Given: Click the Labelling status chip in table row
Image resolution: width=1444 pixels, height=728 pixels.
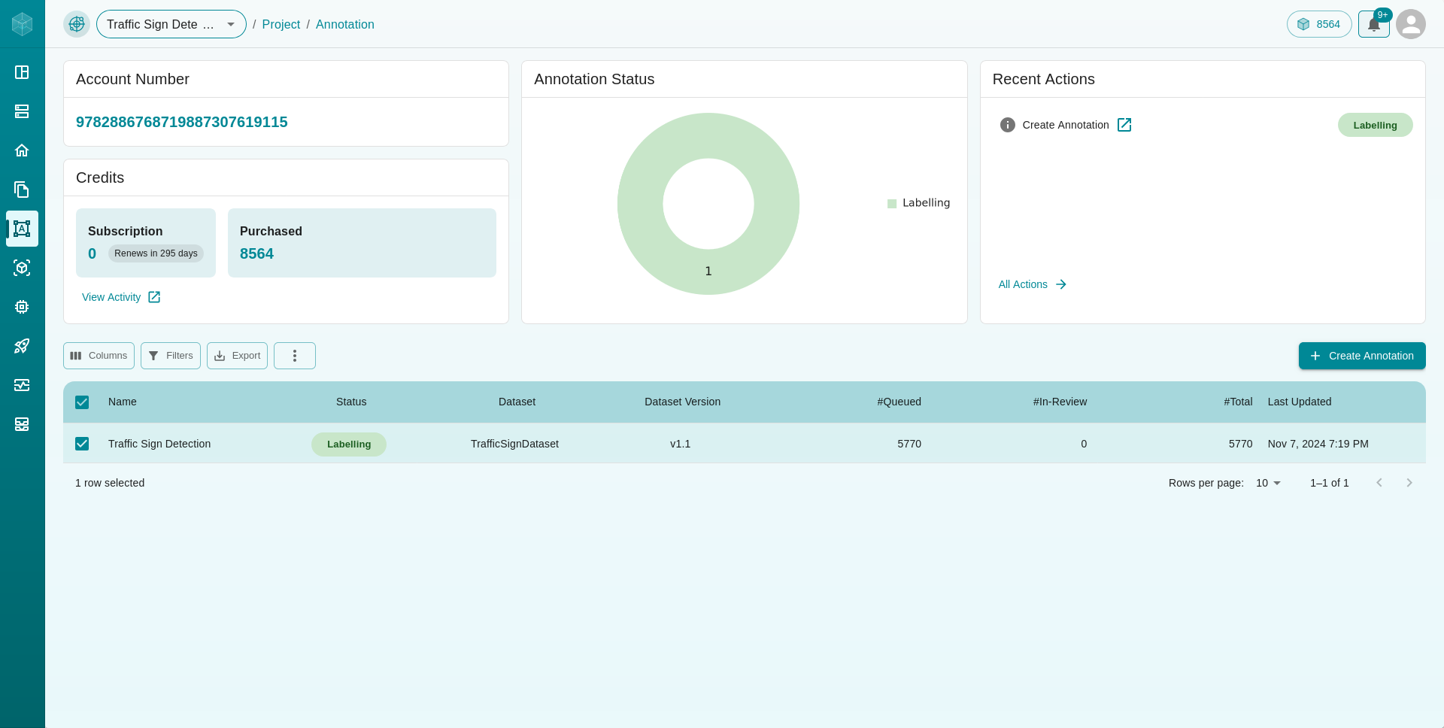Looking at the screenshot, I should (349, 444).
